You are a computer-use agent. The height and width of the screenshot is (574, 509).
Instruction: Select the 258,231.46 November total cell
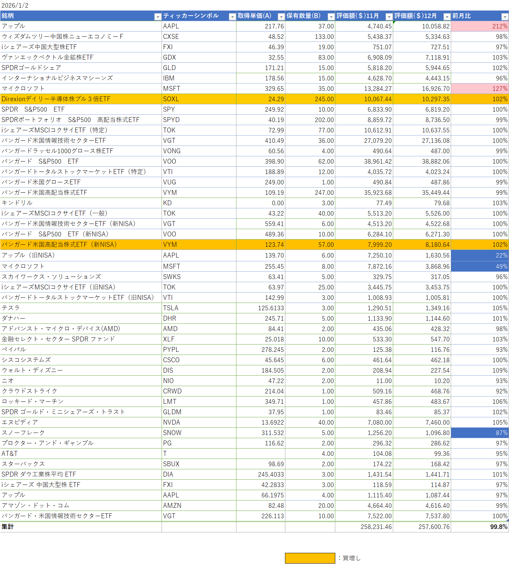coord(364,527)
